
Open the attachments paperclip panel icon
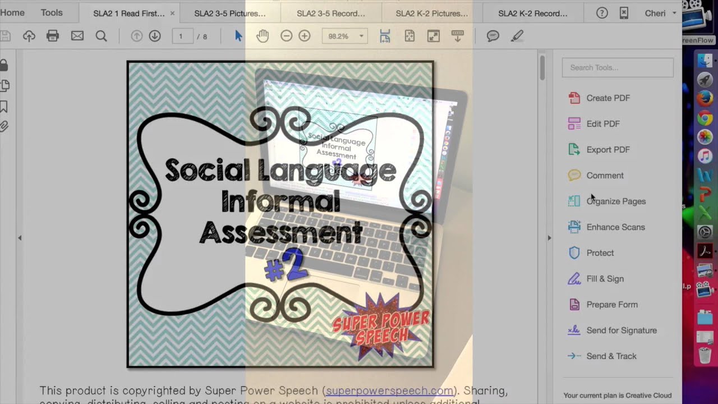(x=4, y=126)
